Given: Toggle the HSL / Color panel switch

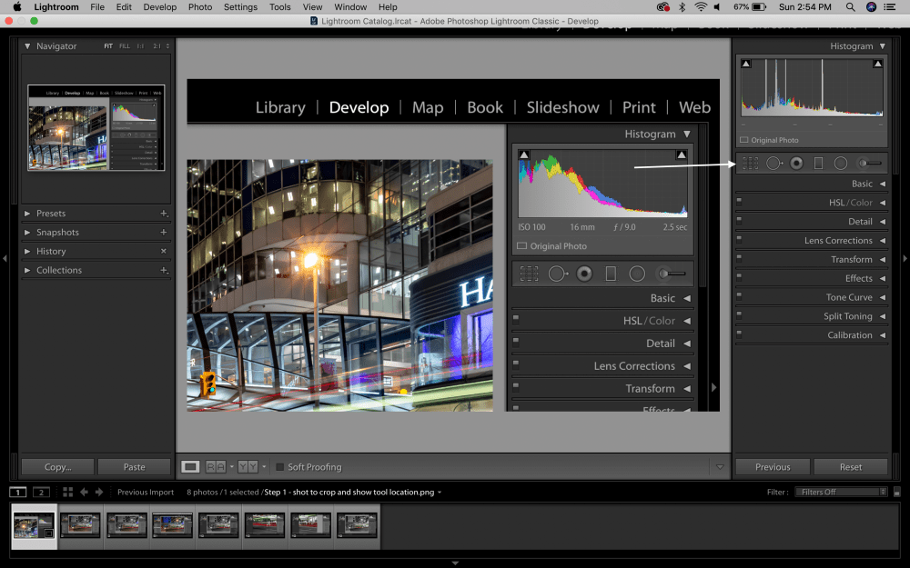Looking at the screenshot, I should pos(739,203).
